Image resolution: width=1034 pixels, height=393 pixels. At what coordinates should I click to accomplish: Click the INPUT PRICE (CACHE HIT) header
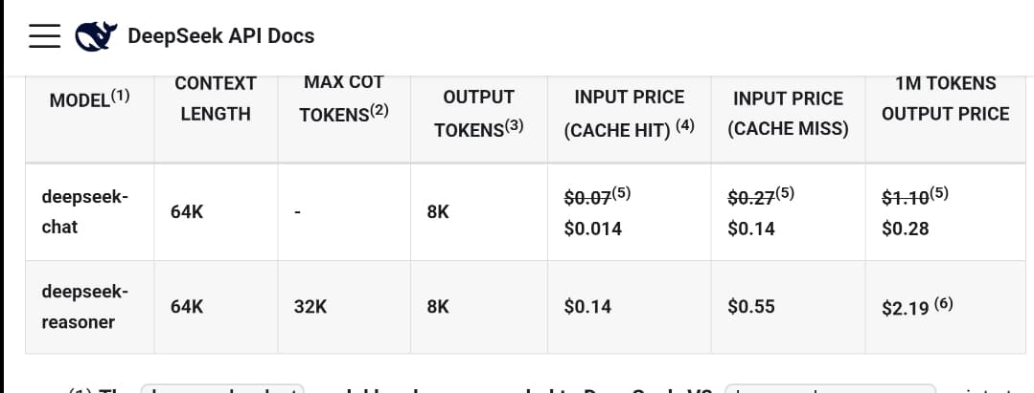629,113
